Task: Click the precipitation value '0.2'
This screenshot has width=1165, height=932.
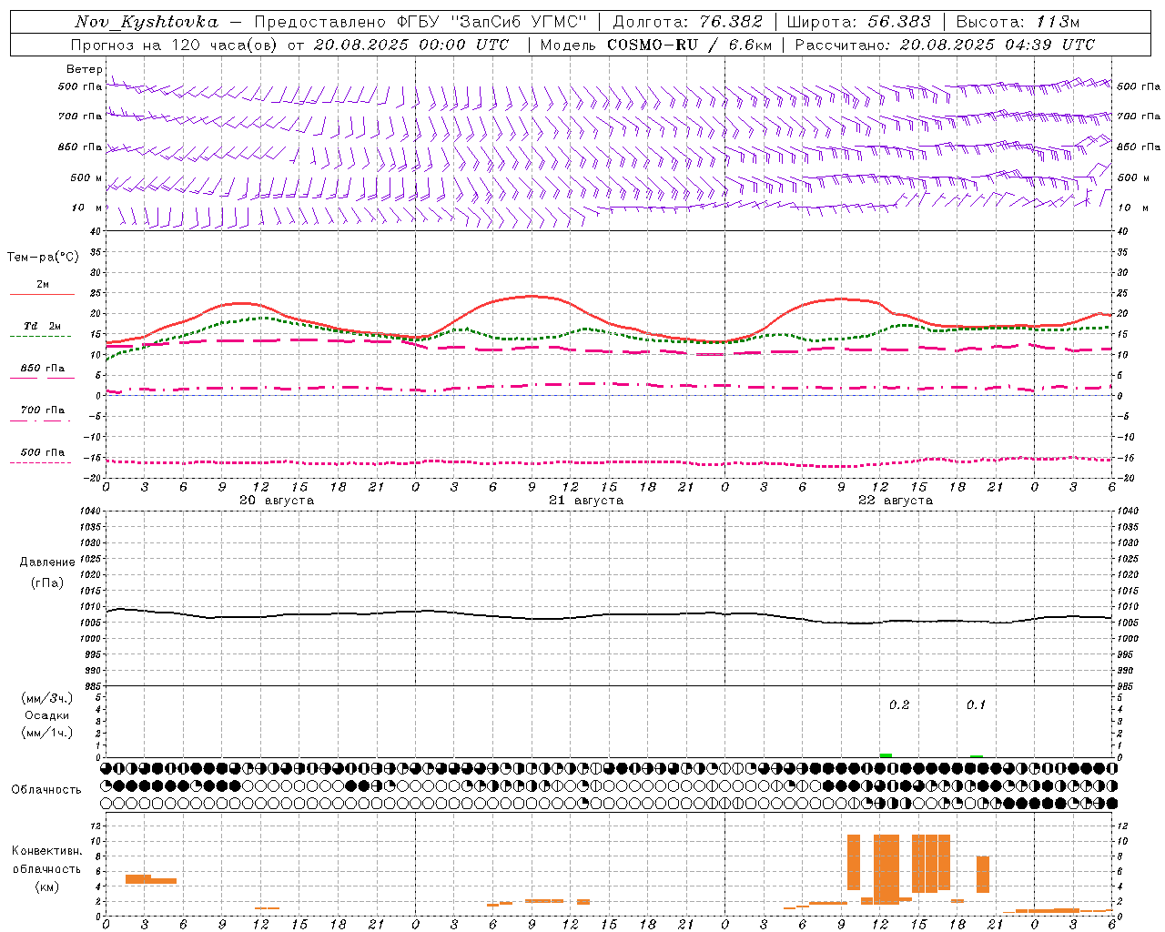Action: tap(899, 704)
